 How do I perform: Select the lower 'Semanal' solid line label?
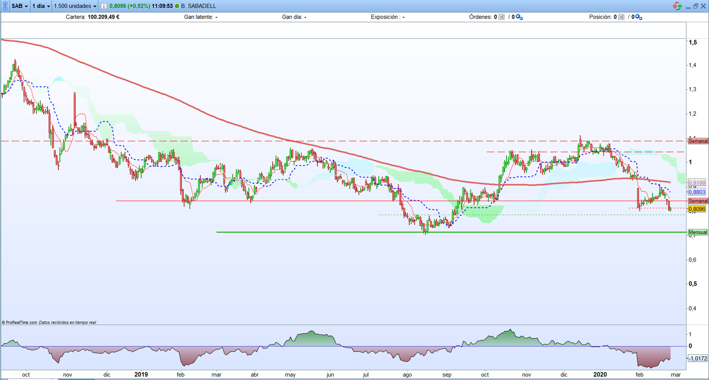coord(698,201)
